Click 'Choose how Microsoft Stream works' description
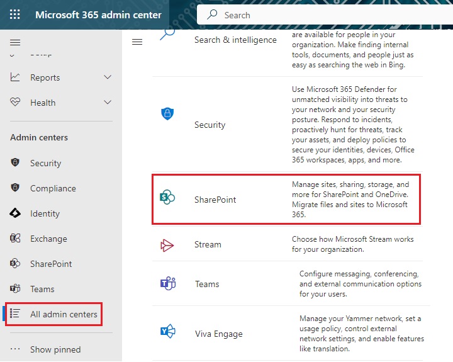 coord(353,244)
